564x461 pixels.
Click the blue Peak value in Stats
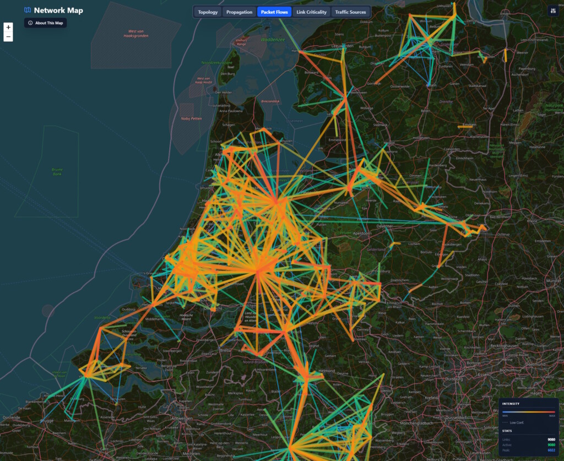(551, 451)
